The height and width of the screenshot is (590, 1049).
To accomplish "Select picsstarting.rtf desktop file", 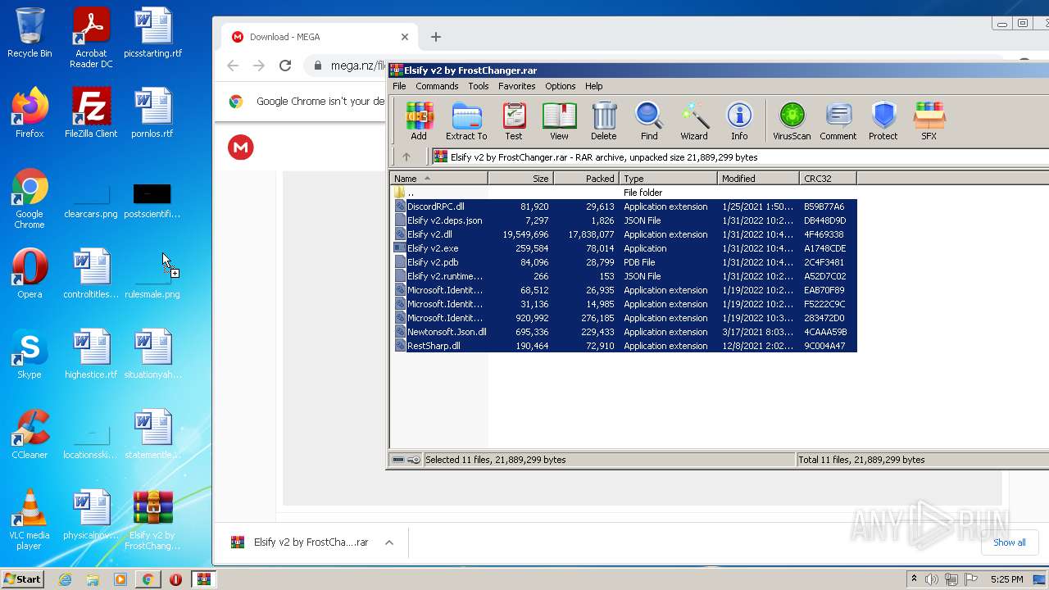I will click(x=152, y=33).
